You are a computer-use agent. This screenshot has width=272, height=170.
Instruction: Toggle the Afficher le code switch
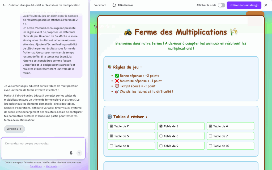[221, 5]
